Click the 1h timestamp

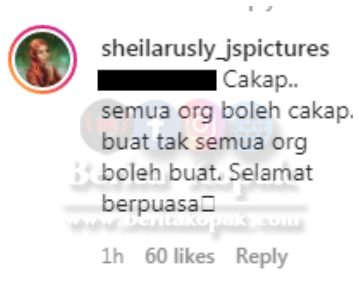pyautogui.click(x=113, y=256)
